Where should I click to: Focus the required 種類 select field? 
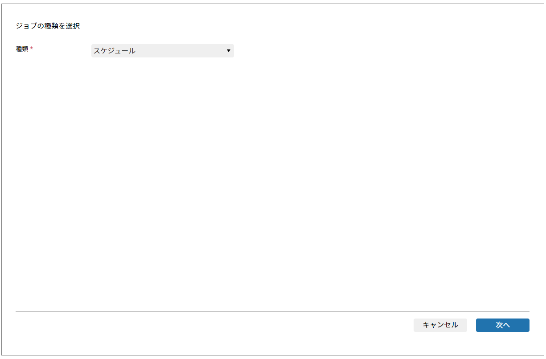(x=162, y=51)
